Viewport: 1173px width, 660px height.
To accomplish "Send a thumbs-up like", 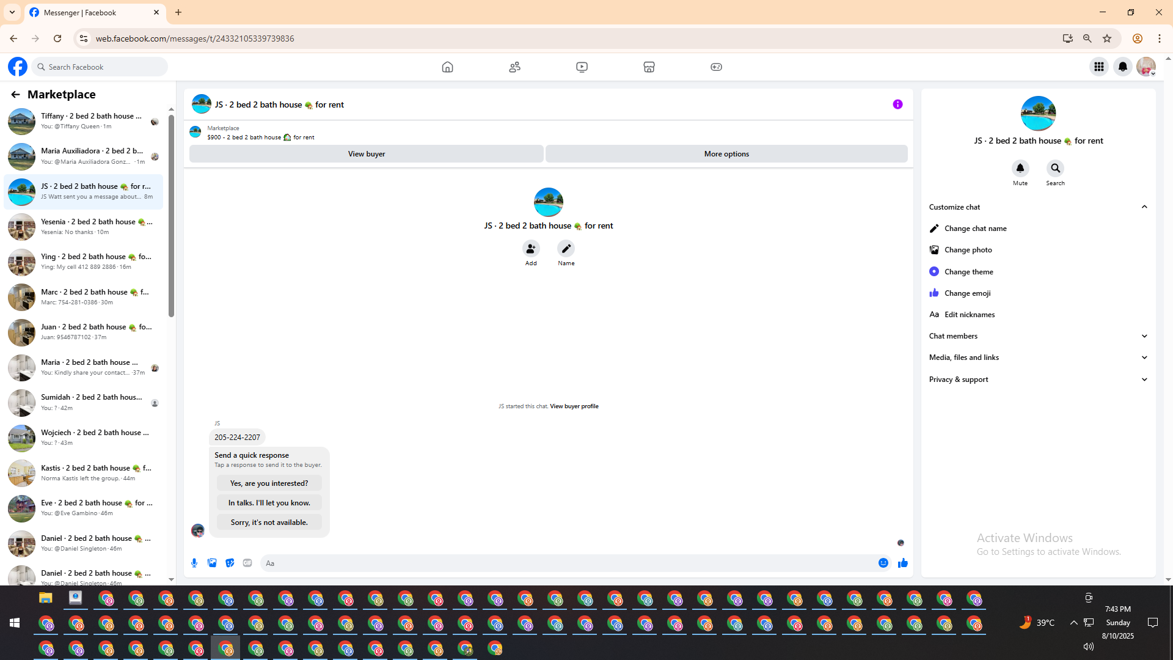I will pos(902,563).
